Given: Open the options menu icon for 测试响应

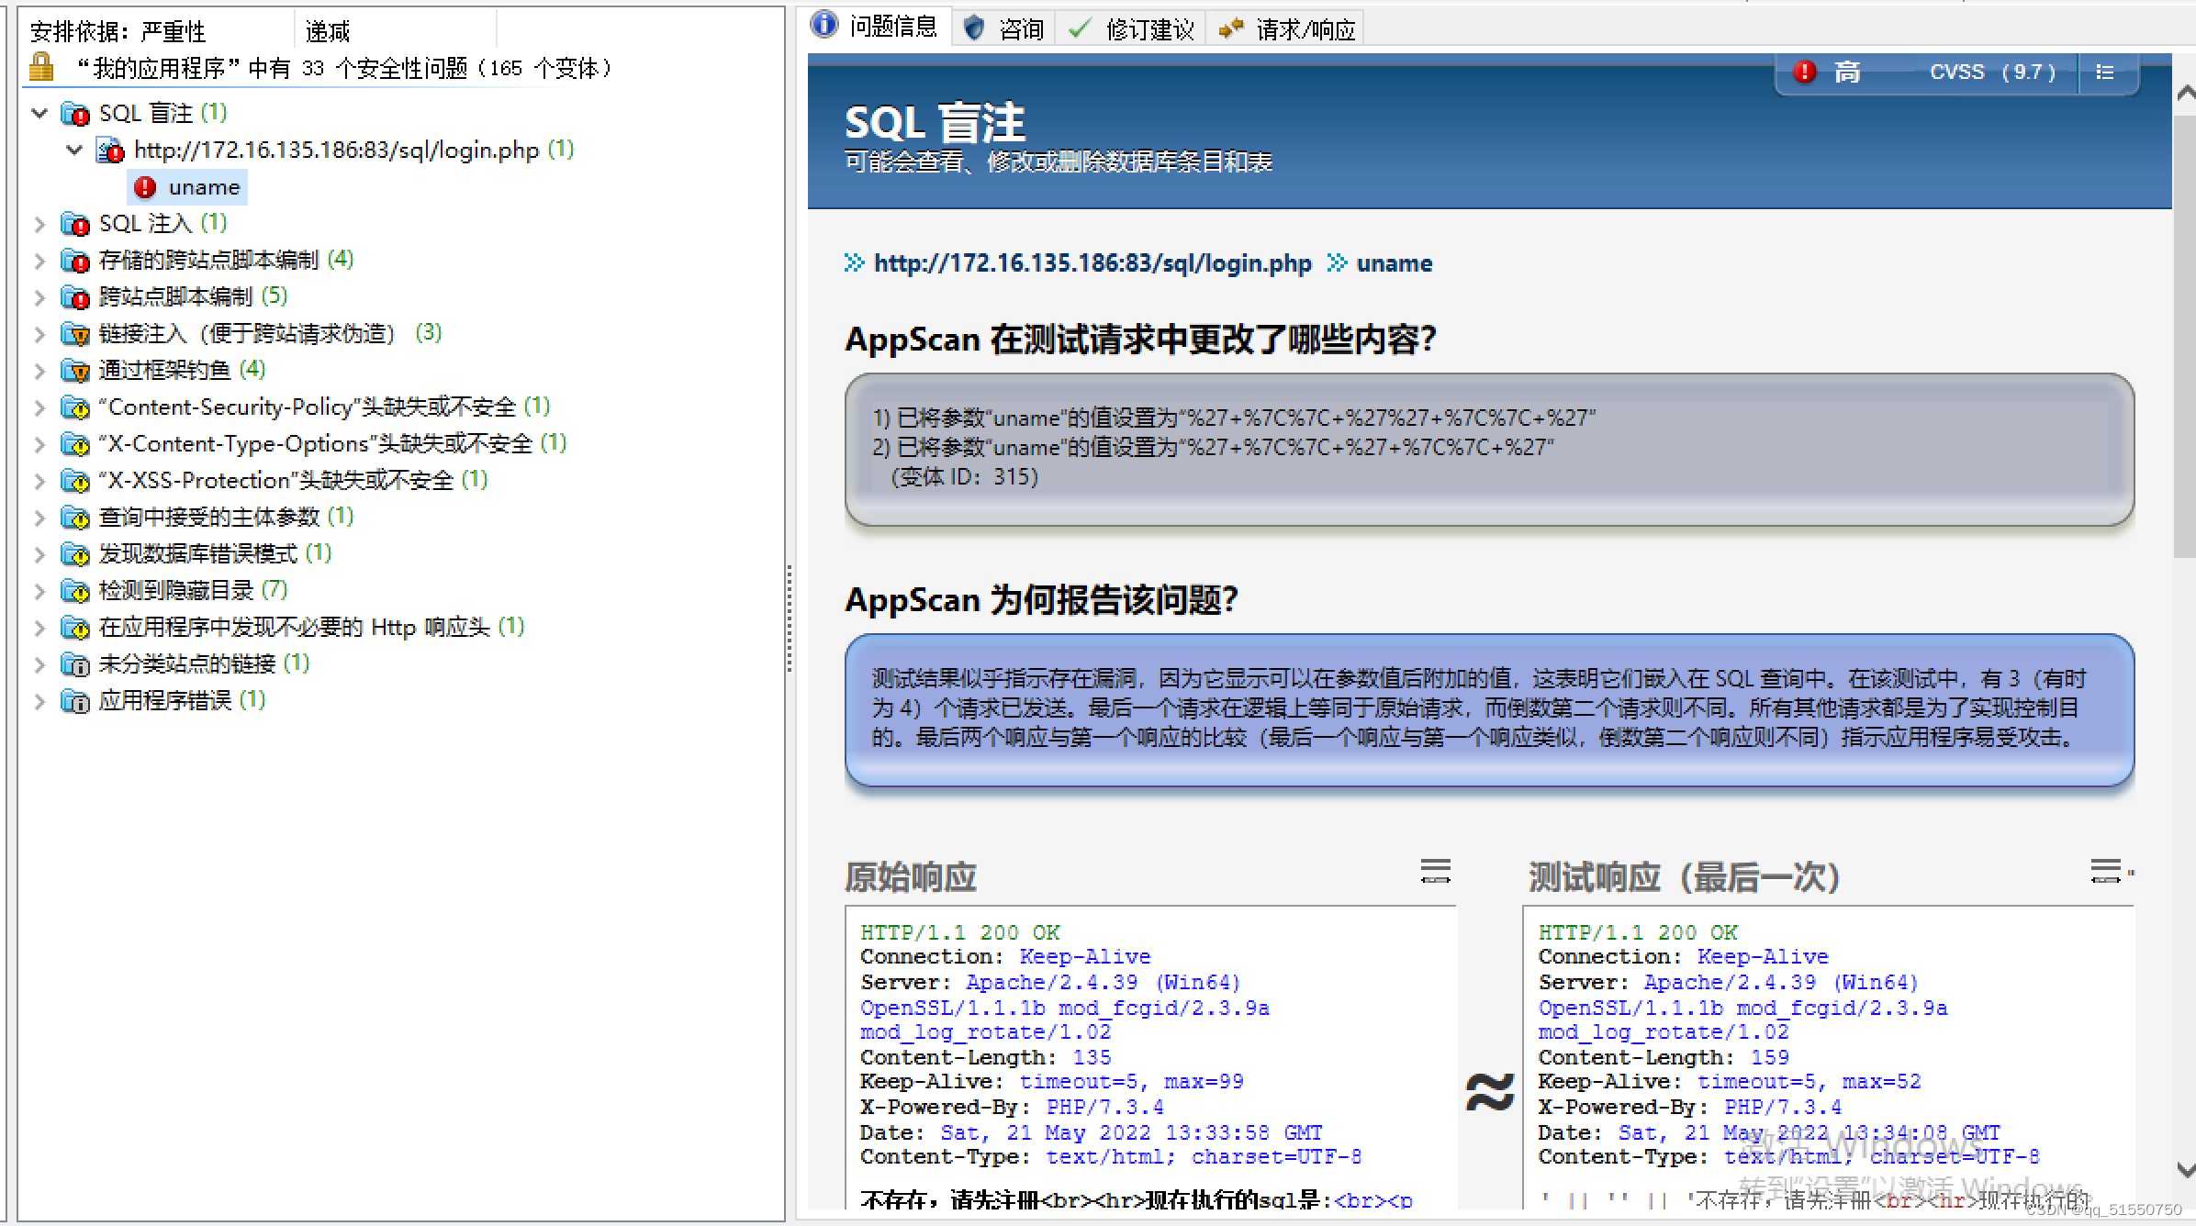Looking at the screenshot, I should coord(2105,871).
